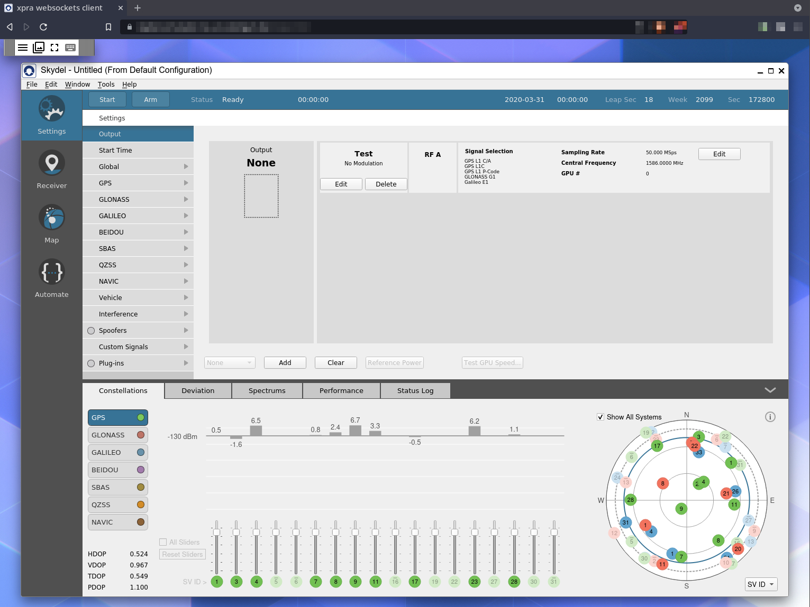Switch to the Spectrums tab

(267, 390)
